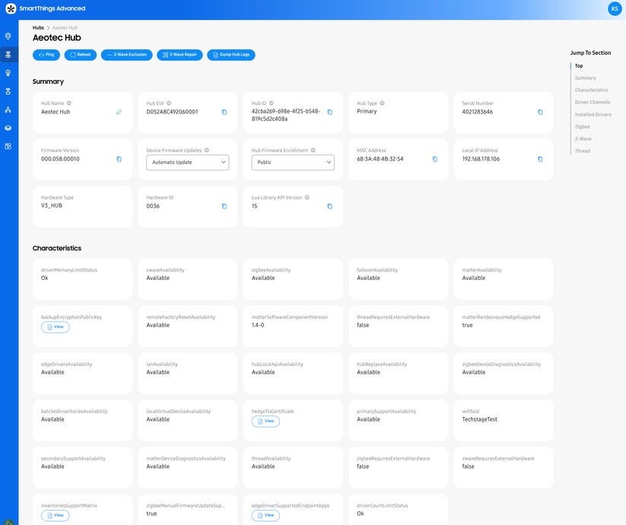
Task: View the backupEncryptionPublicKey
Action: 55,326
